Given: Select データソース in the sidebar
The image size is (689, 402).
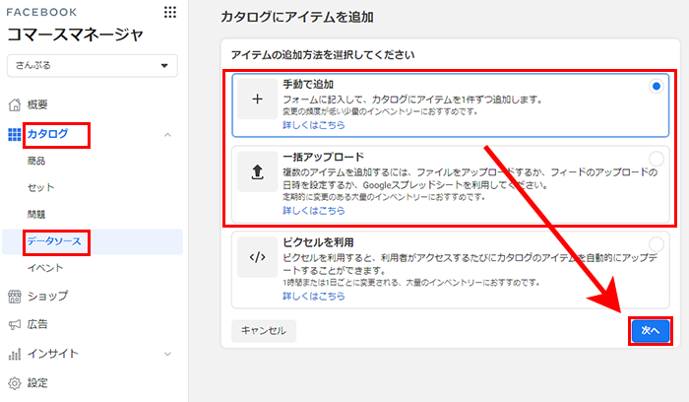Looking at the screenshot, I should tap(54, 241).
